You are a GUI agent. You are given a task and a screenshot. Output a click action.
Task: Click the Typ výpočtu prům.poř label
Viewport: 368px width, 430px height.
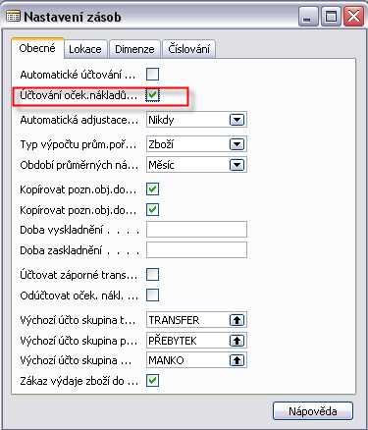click(79, 144)
